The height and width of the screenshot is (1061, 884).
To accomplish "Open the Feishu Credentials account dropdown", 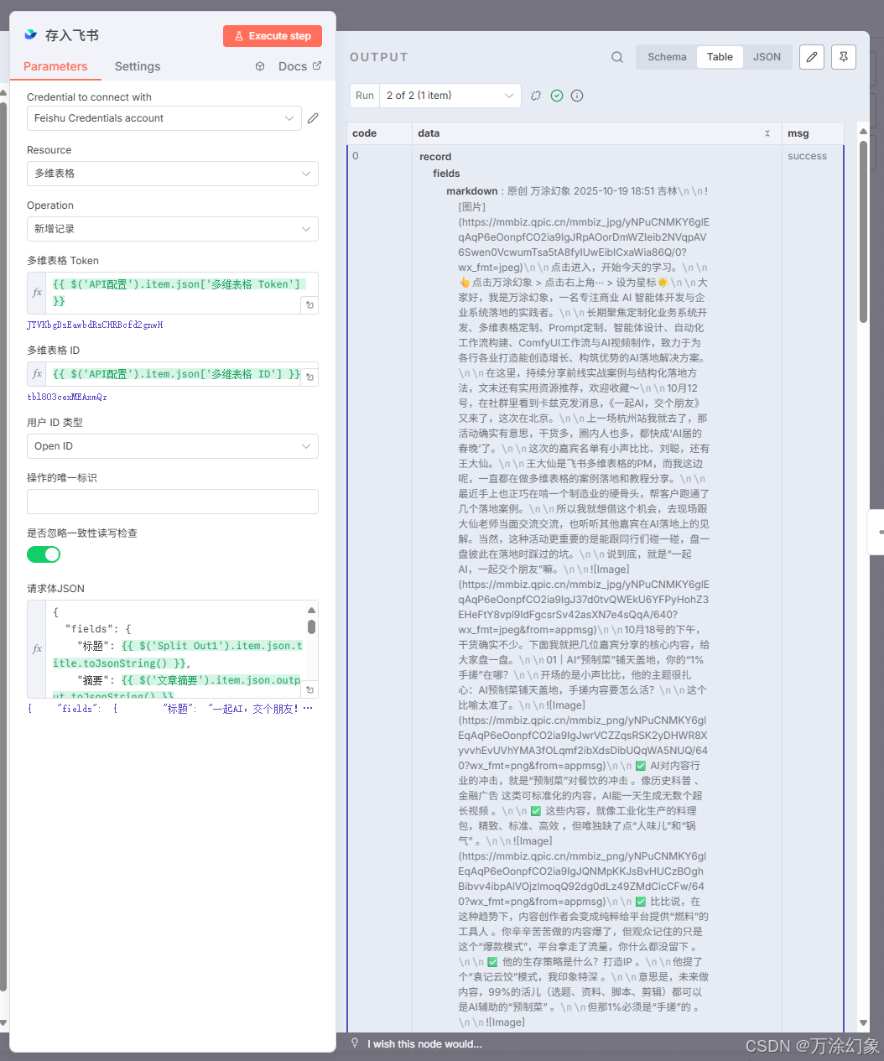I will click(164, 118).
